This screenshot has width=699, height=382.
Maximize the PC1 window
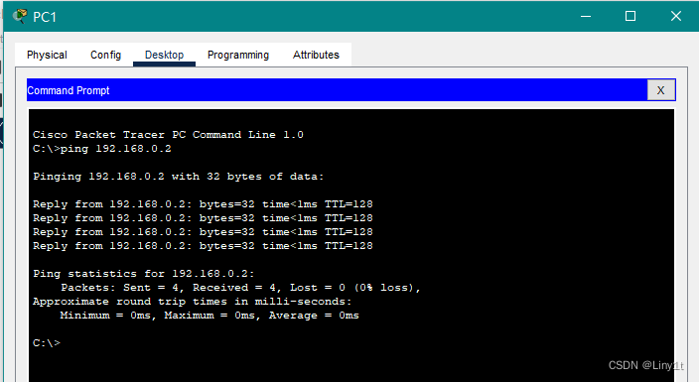coord(630,17)
